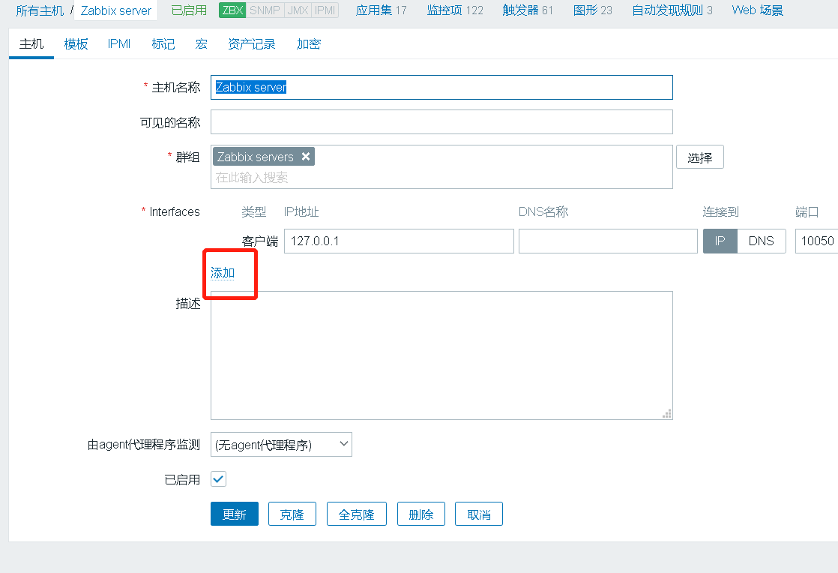The width and height of the screenshot is (838, 573).
Task: Select DNS connection mode
Action: pos(761,241)
